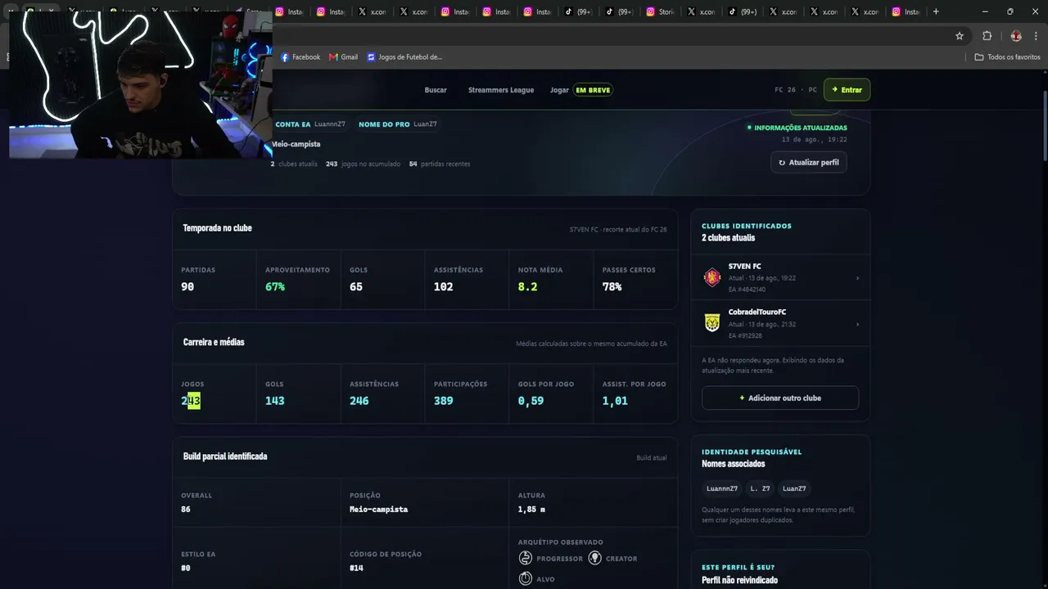The width and height of the screenshot is (1048, 589).
Task: Click the Carreira e médias heading
Action: [214, 342]
